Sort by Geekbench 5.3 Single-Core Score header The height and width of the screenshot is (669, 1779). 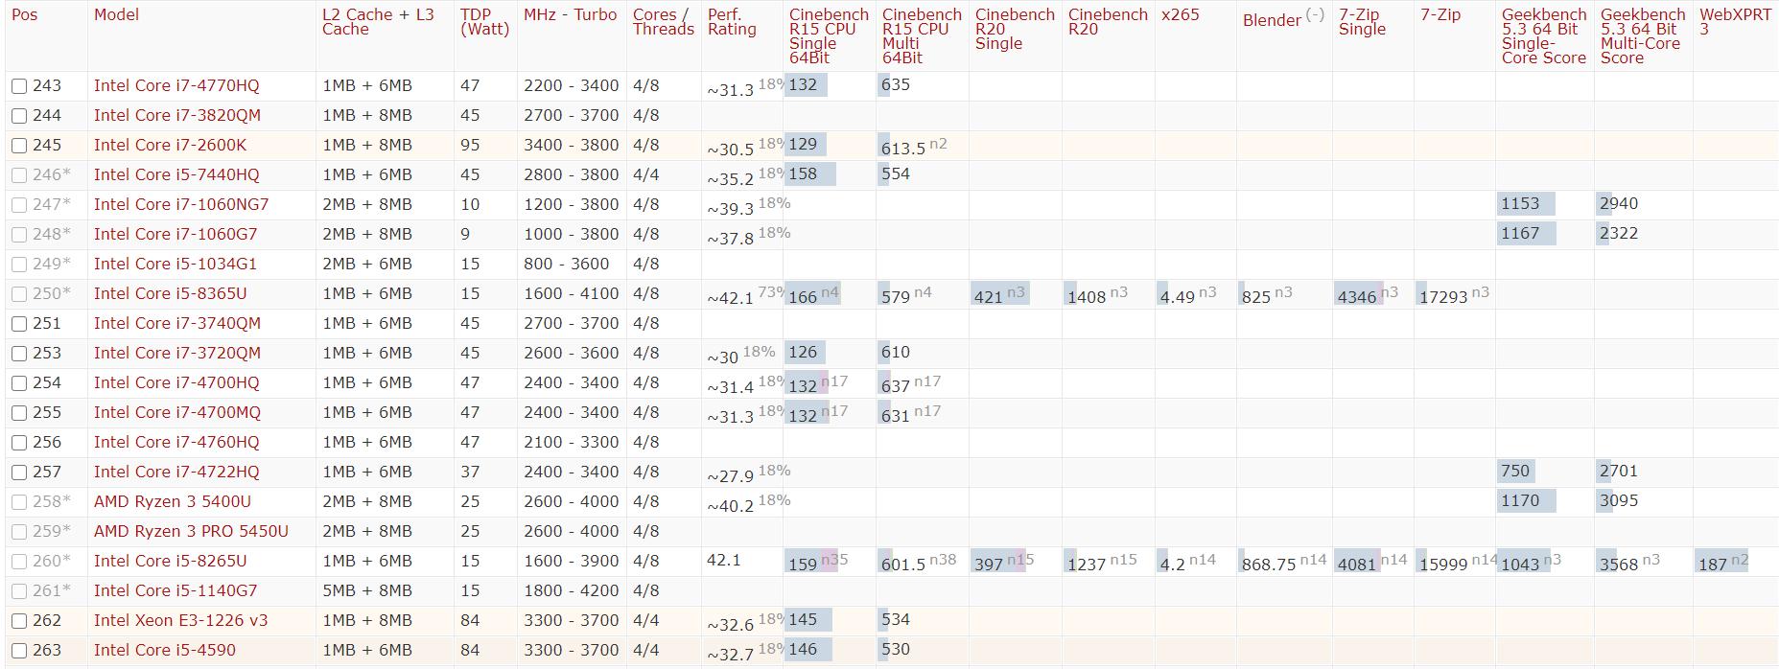(1544, 36)
